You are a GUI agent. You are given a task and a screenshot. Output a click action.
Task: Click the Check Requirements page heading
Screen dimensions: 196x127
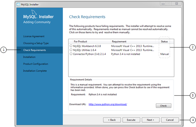click(x=87, y=17)
